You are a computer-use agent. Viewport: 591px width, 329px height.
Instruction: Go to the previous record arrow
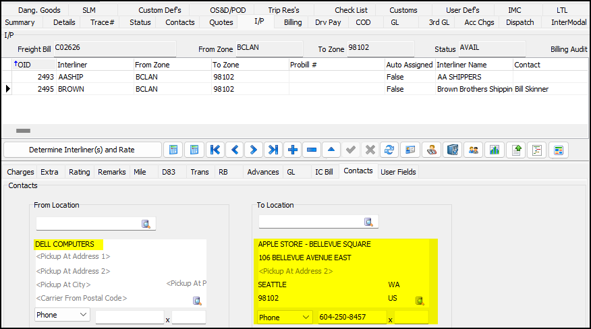(x=234, y=150)
